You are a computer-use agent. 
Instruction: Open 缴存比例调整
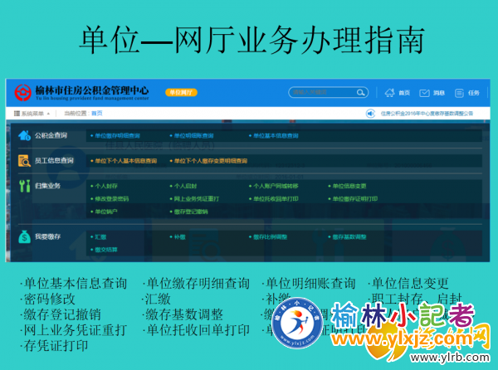(x=270, y=237)
